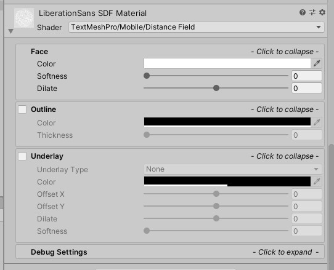
Task: Click the Face Softness value field
Action: [306, 76]
